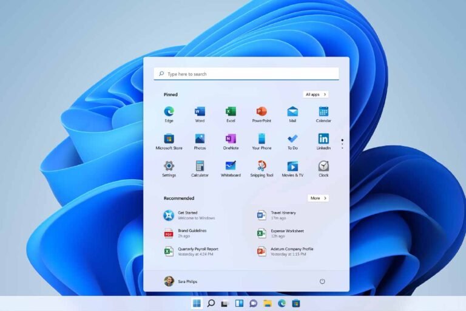The image size is (466, 311).
Task: Open Brand Guidelines PDF file
Action: click(185, 233)
